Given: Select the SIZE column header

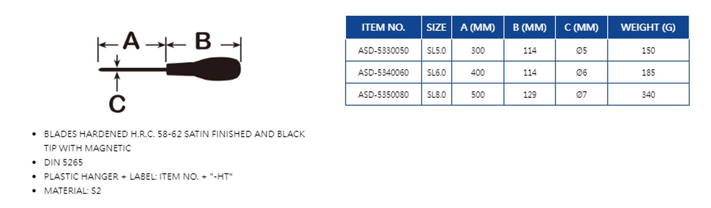Looking at the screenshot, I should click(x=436, y=27).
